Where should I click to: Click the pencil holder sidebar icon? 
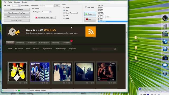coord(165,26)
